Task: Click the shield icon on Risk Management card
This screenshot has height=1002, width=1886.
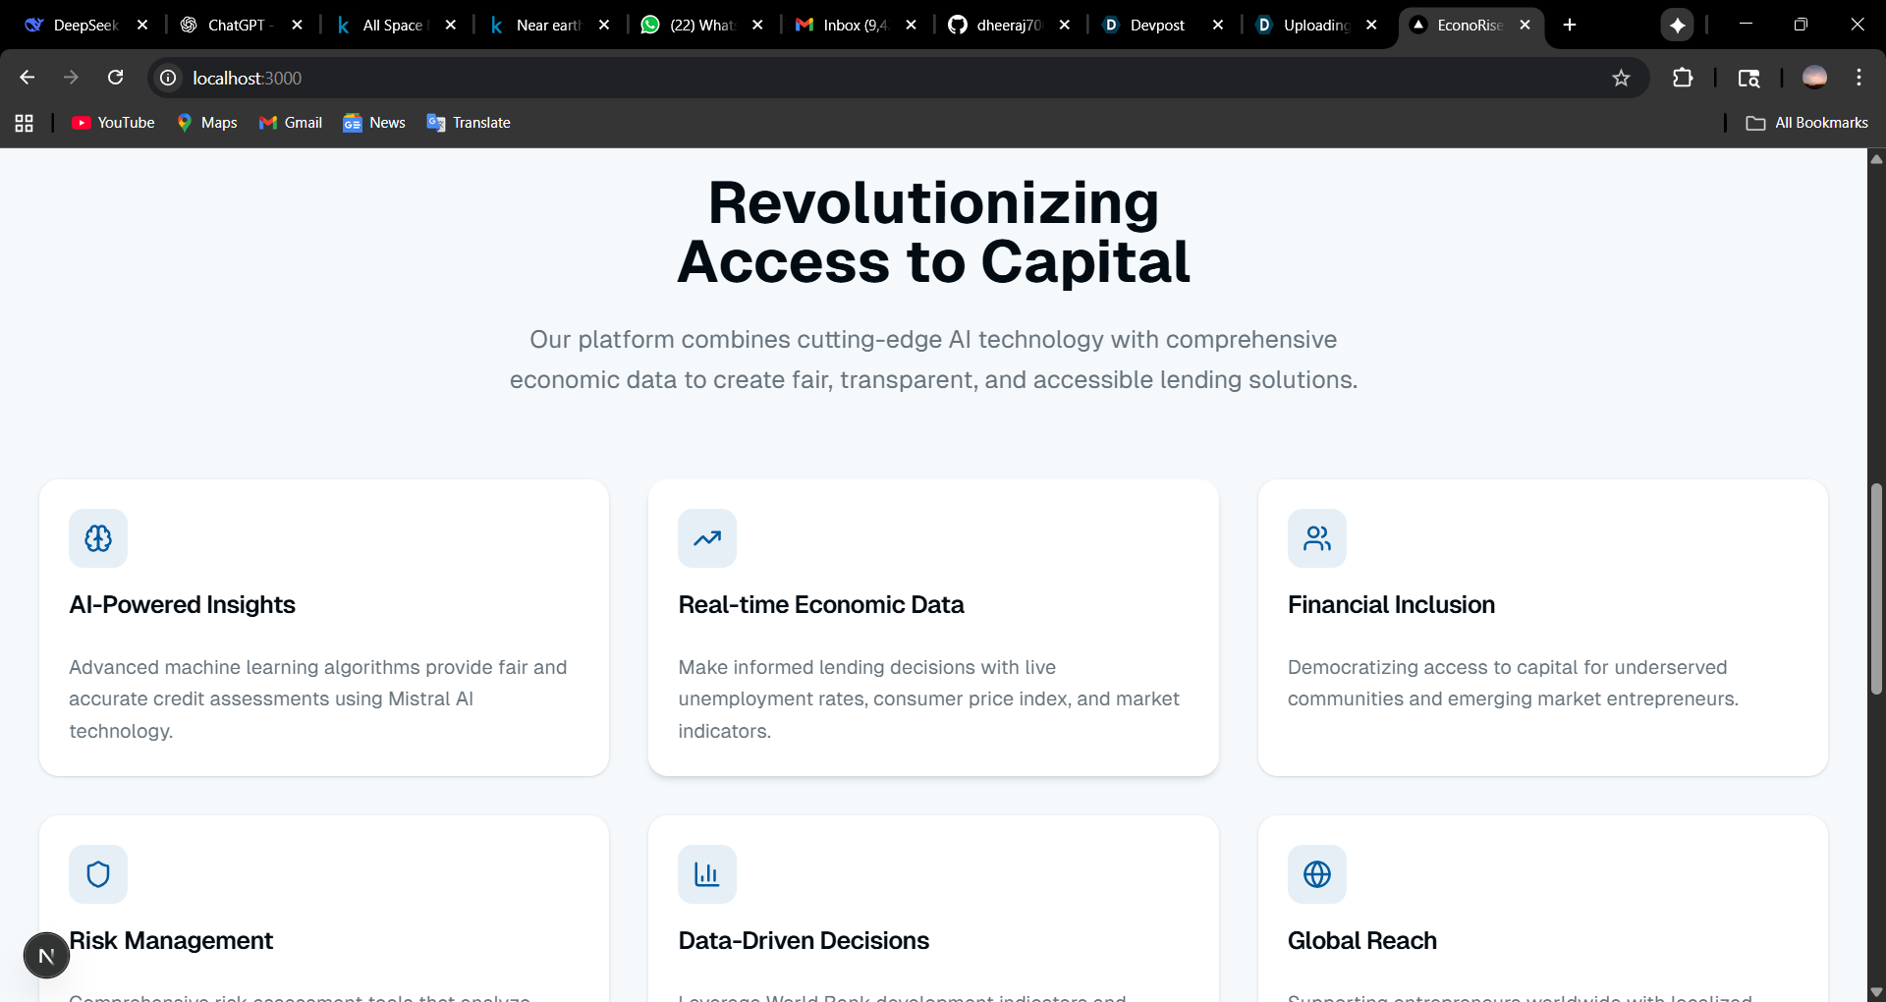Action: [98, 874]
